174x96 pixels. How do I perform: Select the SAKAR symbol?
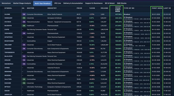point(7,91)
